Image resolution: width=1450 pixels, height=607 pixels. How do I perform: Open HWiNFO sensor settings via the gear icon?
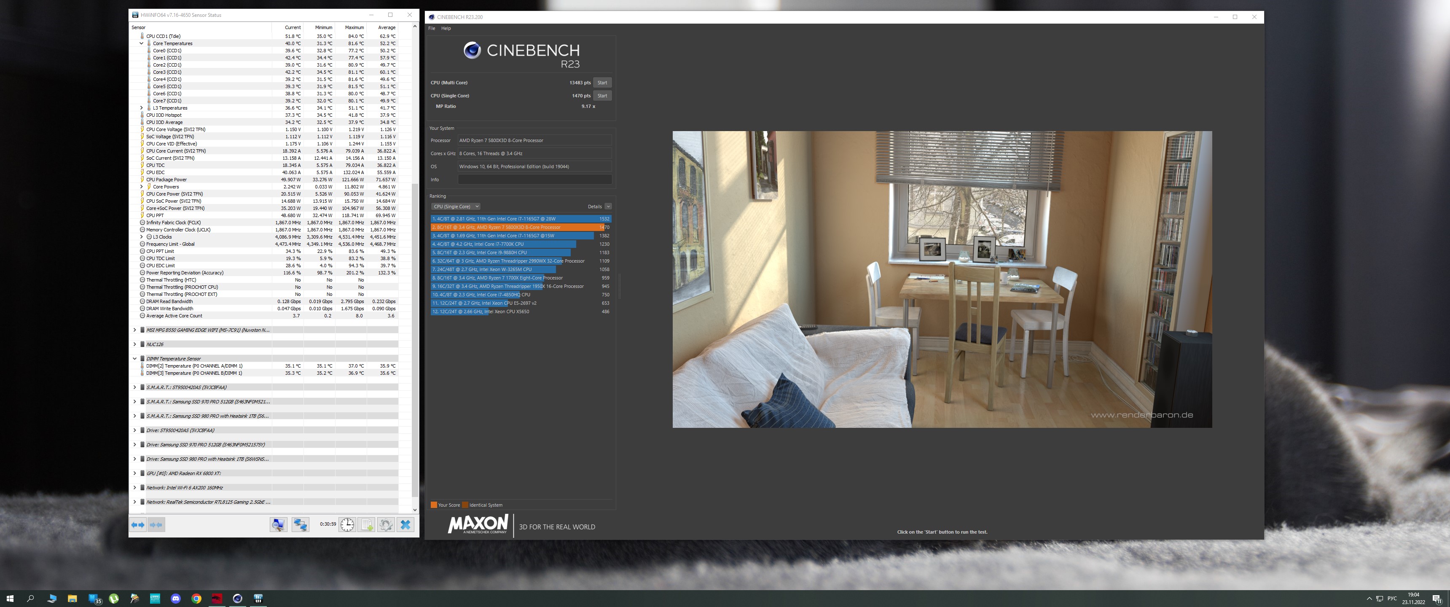coord(386,525)
